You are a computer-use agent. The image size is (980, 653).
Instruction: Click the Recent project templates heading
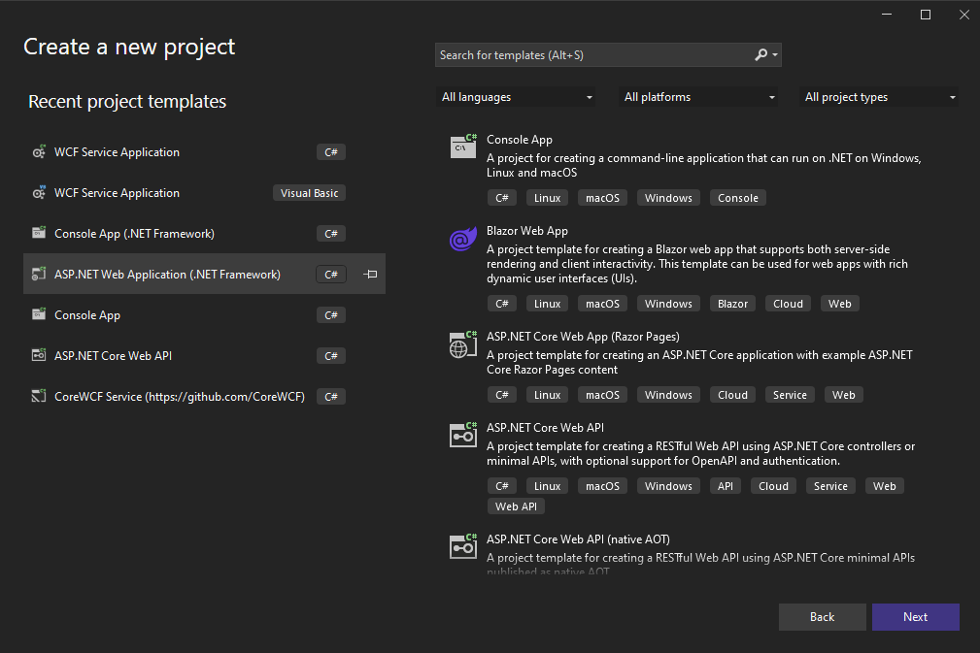(x=127, y=101)
